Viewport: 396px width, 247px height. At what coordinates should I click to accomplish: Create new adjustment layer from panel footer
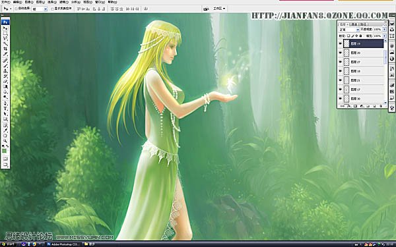pos(362,106)
